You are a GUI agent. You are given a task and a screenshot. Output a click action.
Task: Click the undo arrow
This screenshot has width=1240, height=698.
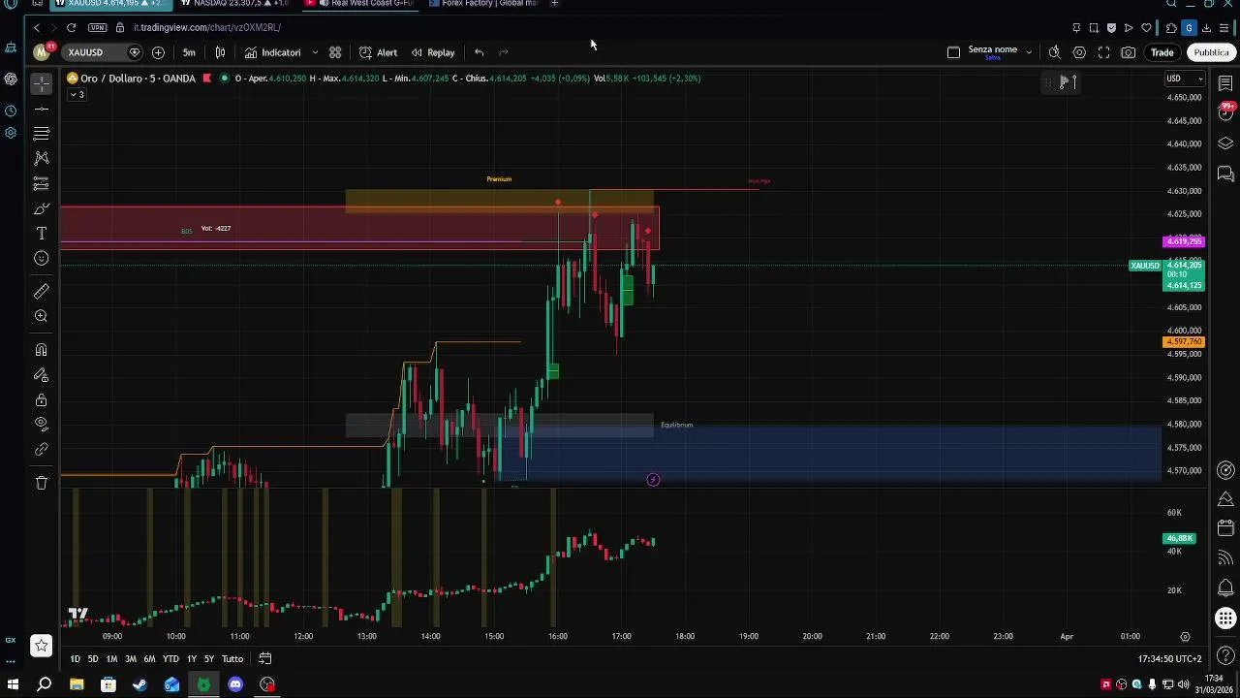[x=479, y=52]
